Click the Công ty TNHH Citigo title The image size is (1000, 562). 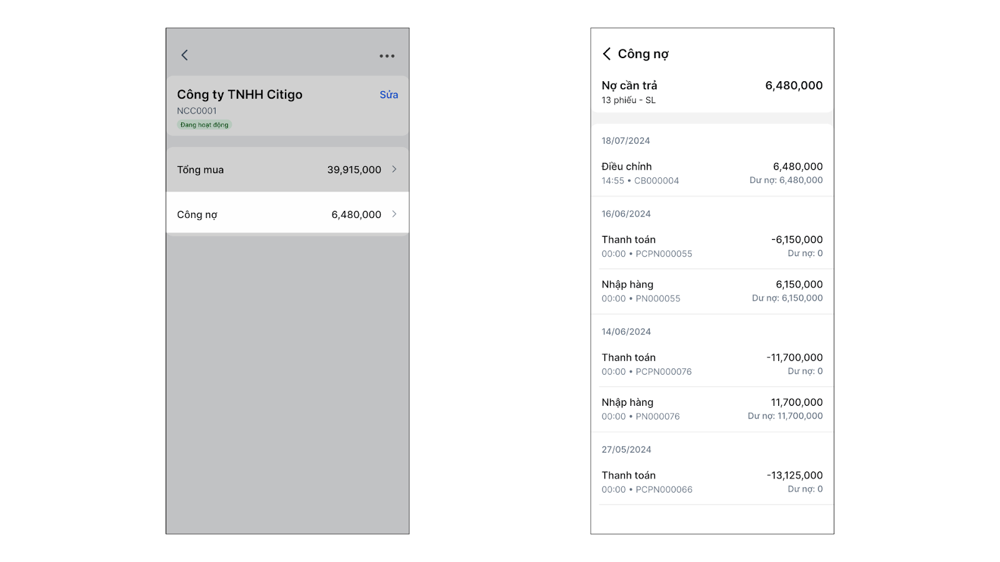click(239, 94)
